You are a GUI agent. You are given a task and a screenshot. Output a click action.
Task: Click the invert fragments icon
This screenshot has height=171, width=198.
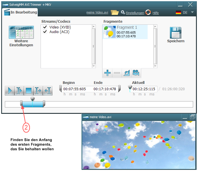tap(127, 73)
